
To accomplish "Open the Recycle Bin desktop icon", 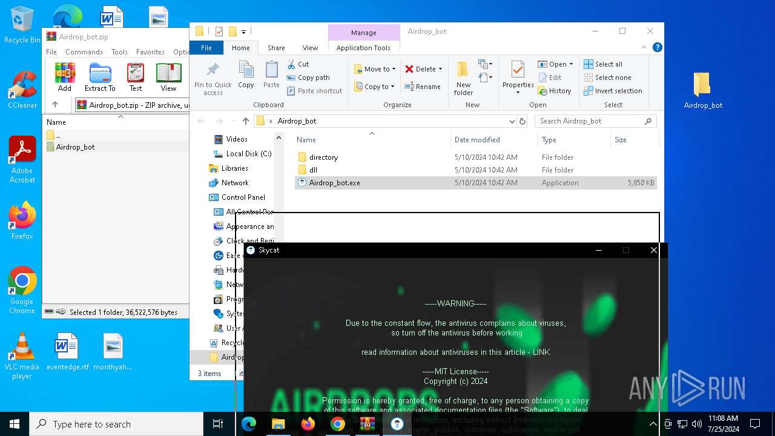I will pos(22,25).
